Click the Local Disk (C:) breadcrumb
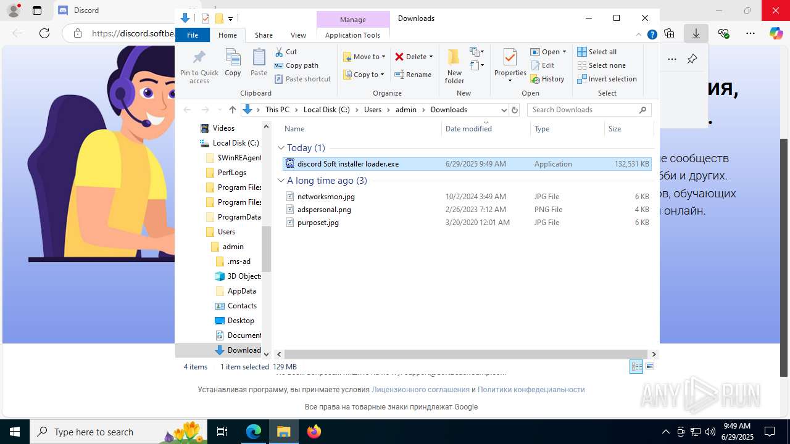 pyautogui.click(x=326, y=110)
